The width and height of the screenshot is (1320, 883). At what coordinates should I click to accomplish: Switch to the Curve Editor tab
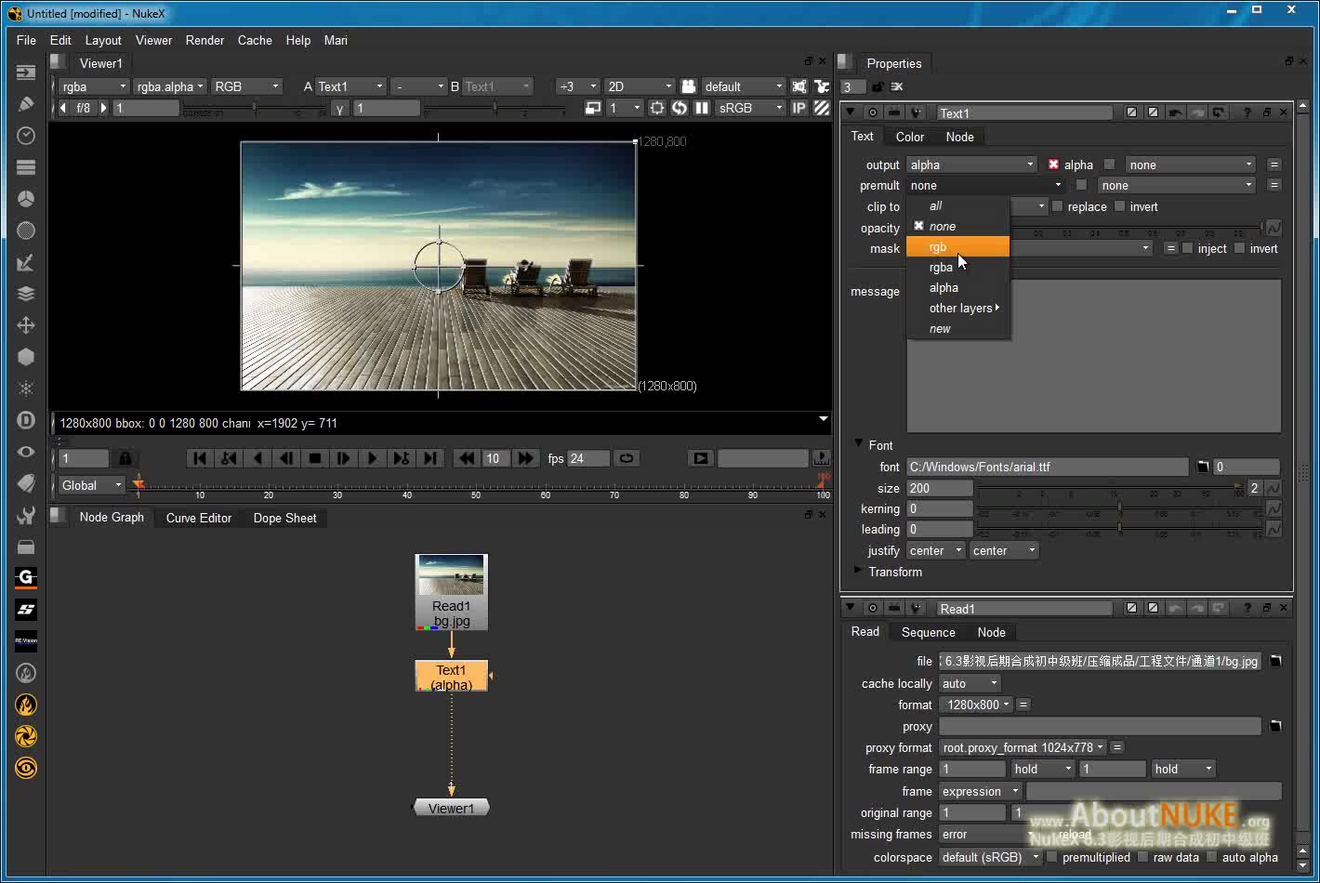point(199,518)
